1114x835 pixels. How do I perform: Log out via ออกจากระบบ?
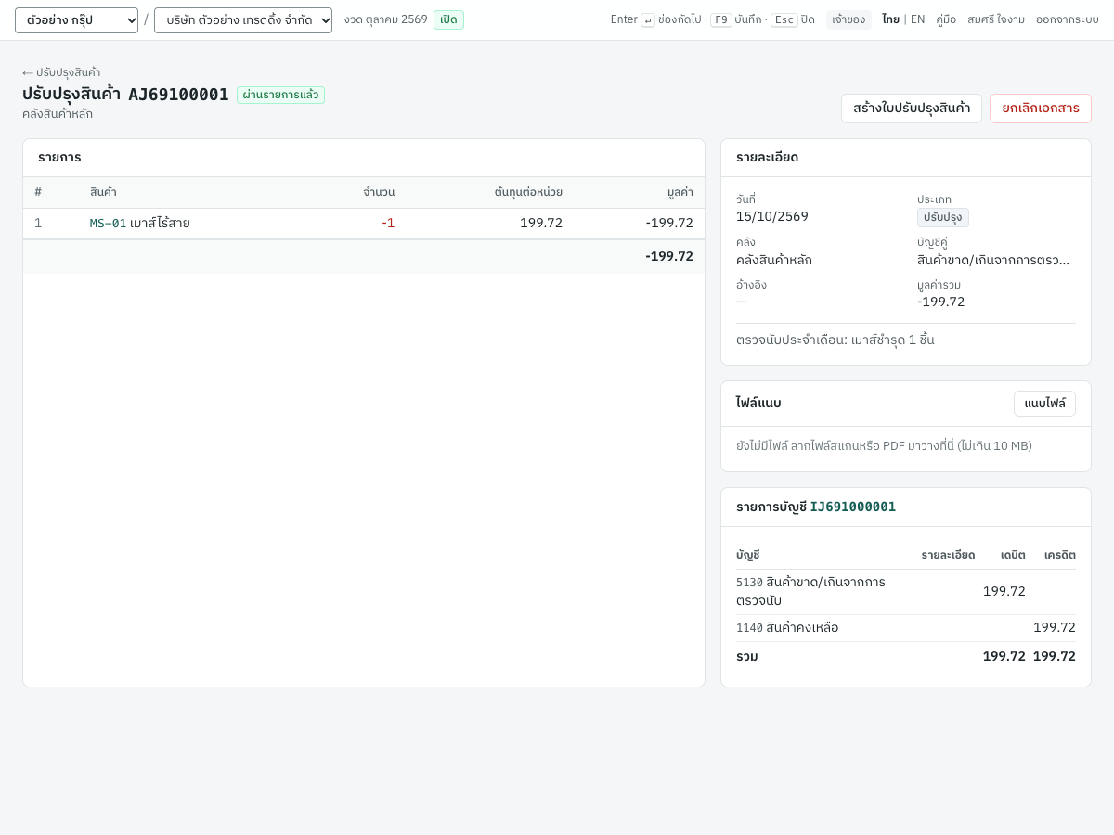point(1068,19)
